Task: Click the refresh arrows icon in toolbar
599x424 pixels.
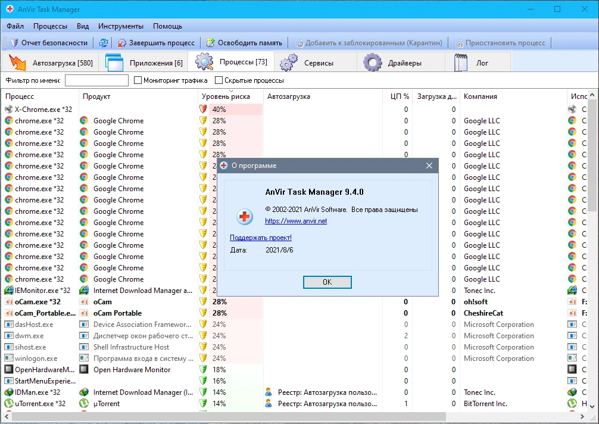Action: coord(103,43)
